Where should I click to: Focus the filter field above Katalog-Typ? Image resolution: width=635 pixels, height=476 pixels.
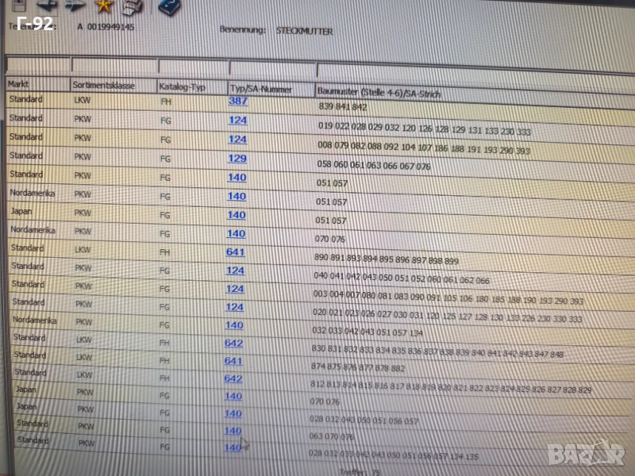193,67
